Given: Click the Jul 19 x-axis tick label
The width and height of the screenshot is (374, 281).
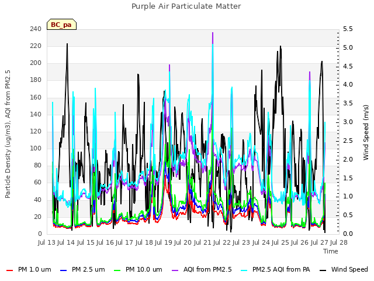Looking at the screenshot, I should coord(164,242).
